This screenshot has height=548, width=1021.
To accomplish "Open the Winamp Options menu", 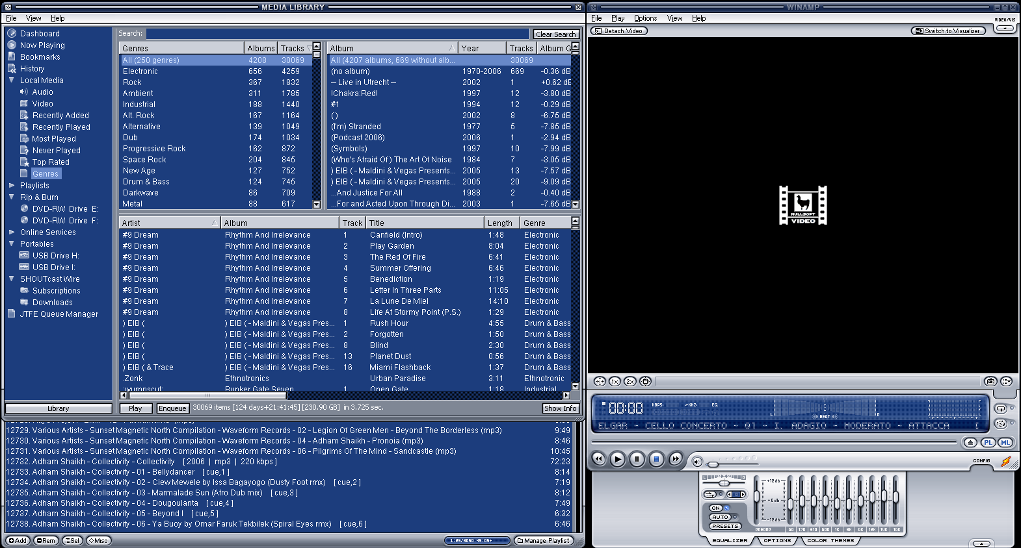I will coord(645,18).
